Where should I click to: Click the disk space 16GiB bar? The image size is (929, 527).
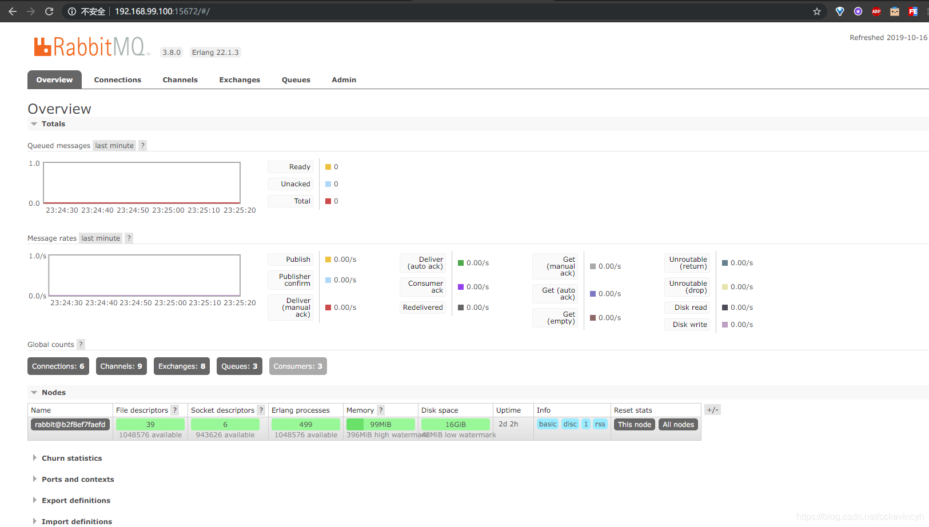[x=456, y=425]
